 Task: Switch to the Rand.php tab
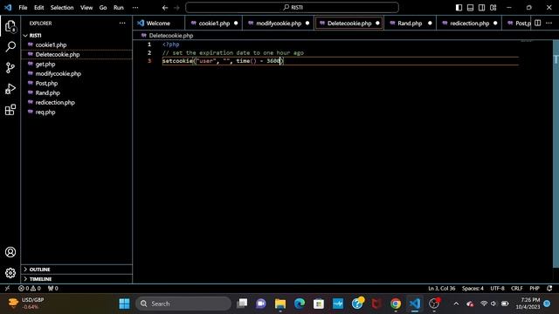click(x=410, y=24)
